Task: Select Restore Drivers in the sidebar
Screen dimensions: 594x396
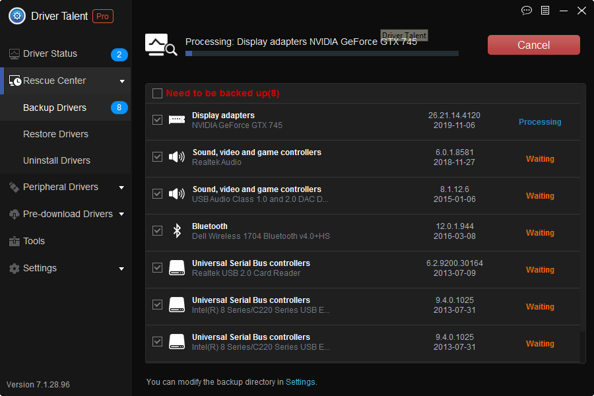Action: tap(55, 134)
